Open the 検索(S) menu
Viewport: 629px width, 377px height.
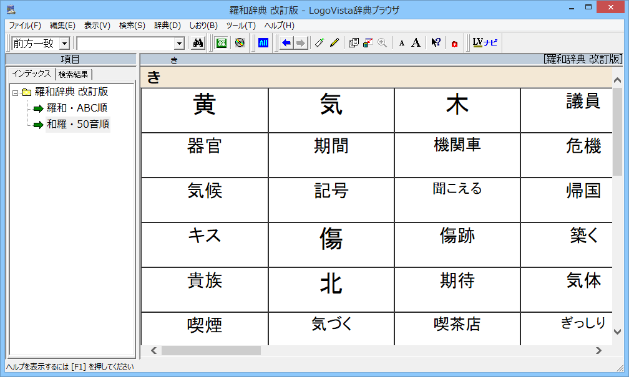click(132, 26)
